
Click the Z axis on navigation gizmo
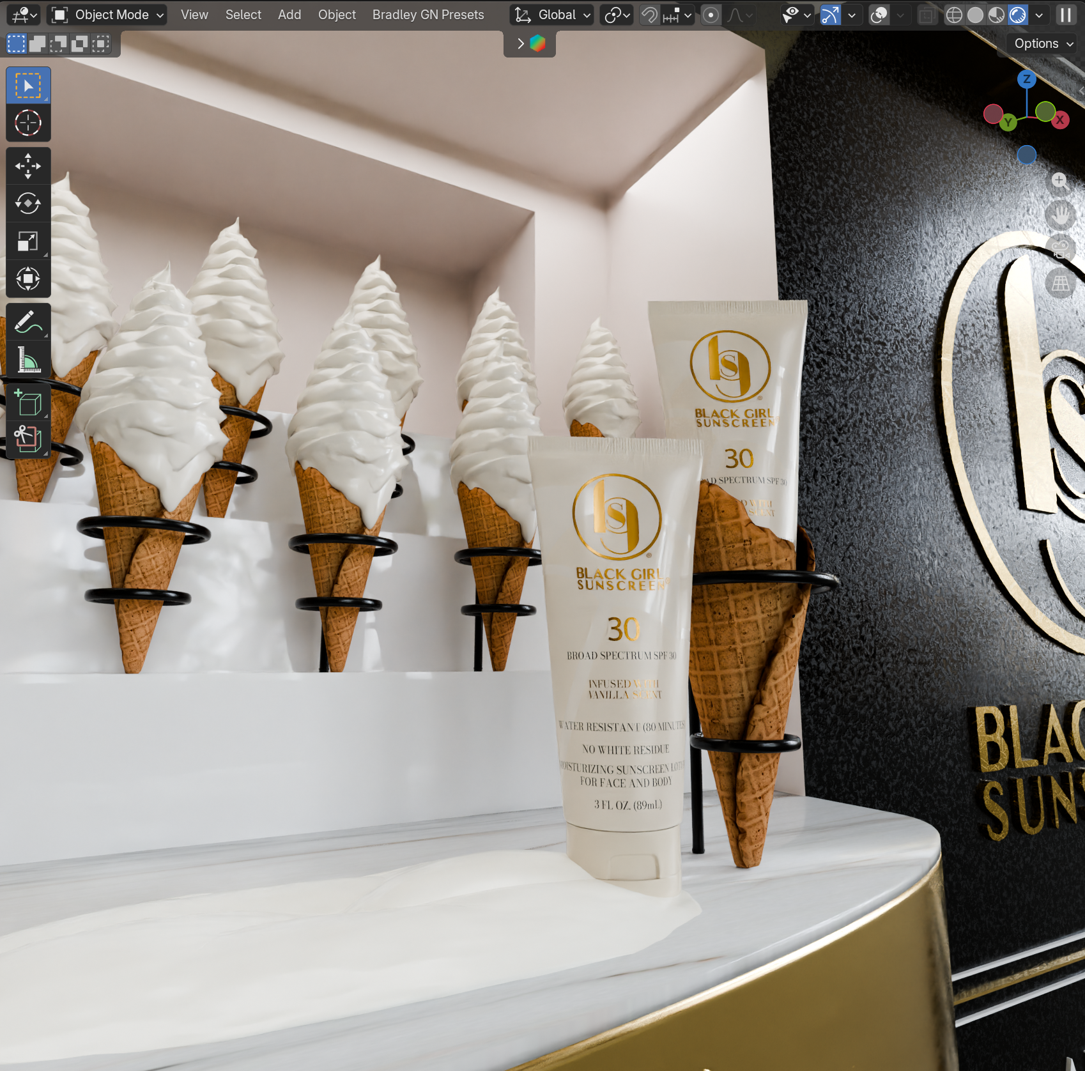coord(1027,79)
